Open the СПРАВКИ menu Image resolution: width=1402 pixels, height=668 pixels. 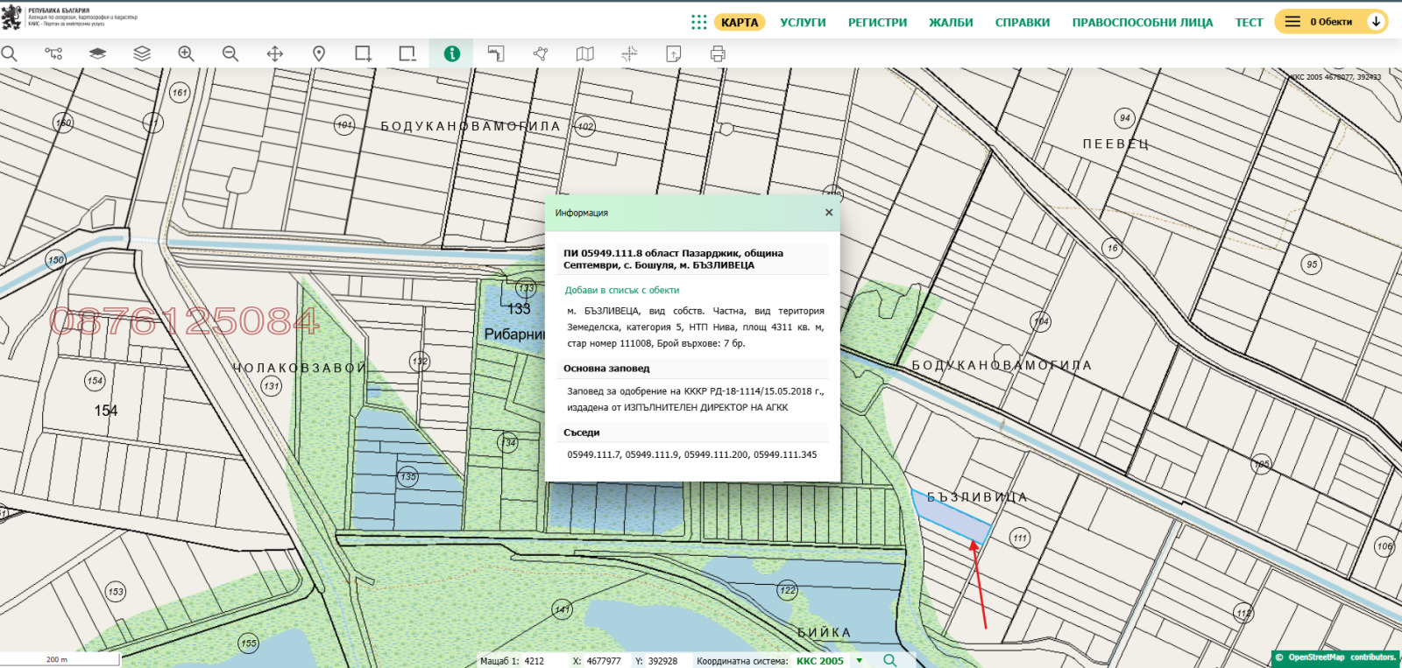point(1023,22)
